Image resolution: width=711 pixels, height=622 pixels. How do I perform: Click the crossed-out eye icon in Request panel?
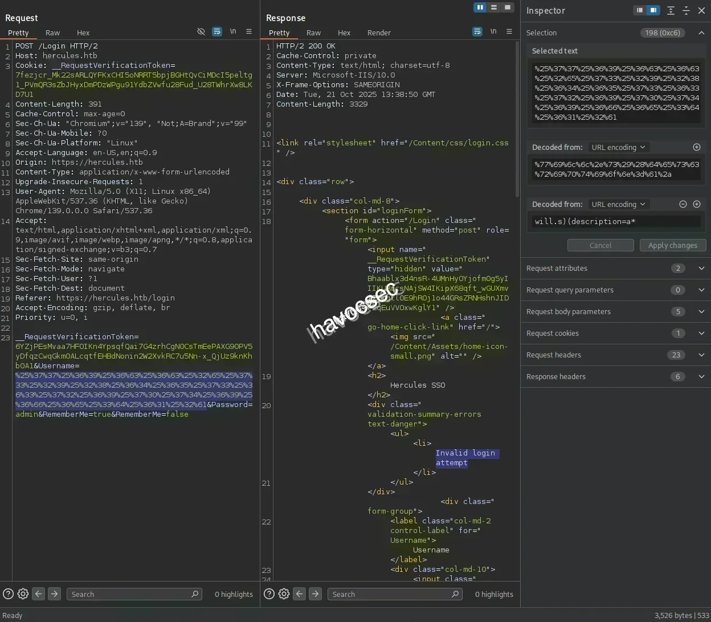coord(201,32)
